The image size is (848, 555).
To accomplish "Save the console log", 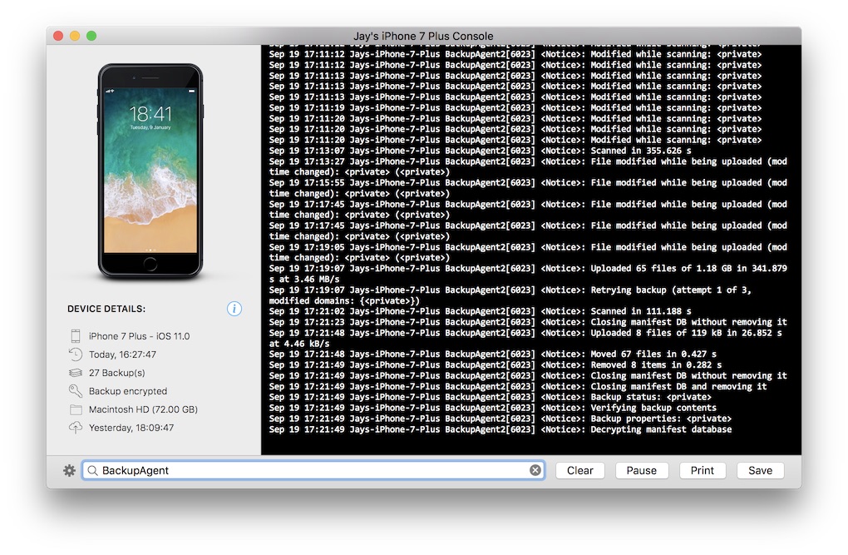I will coord(760,470).
